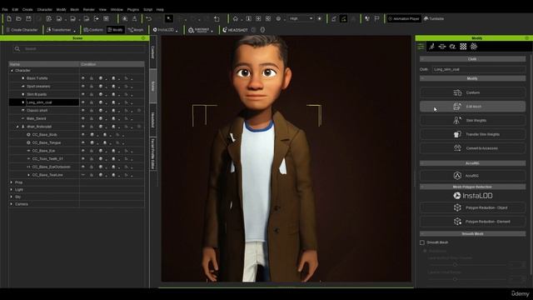Image resolution: width=533 pixels, height=300 pixels.
Task: Switch to the Facial Profile Editor side tab
Action: (153, 153)
